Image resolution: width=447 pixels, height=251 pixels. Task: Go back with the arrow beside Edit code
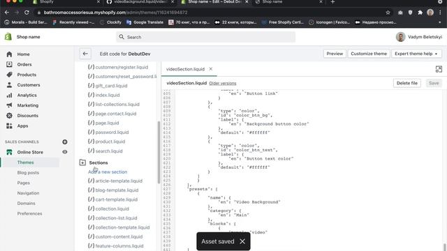pyautogui.click(x=85, y=54)
